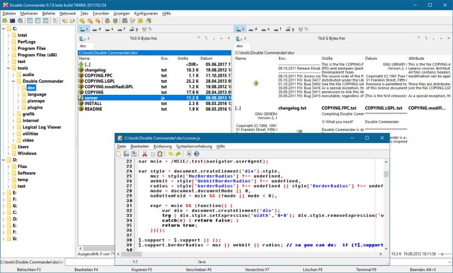Image resolution: width=453 pixels, height=273 pixels.
Task: Select drive g in right panel drive bar
Action: pos(290,29)
